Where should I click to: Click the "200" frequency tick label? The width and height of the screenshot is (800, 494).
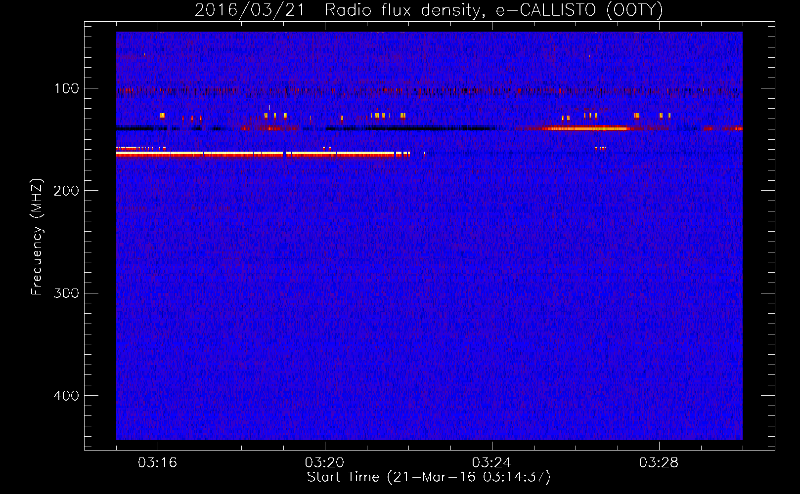point(66,191)
